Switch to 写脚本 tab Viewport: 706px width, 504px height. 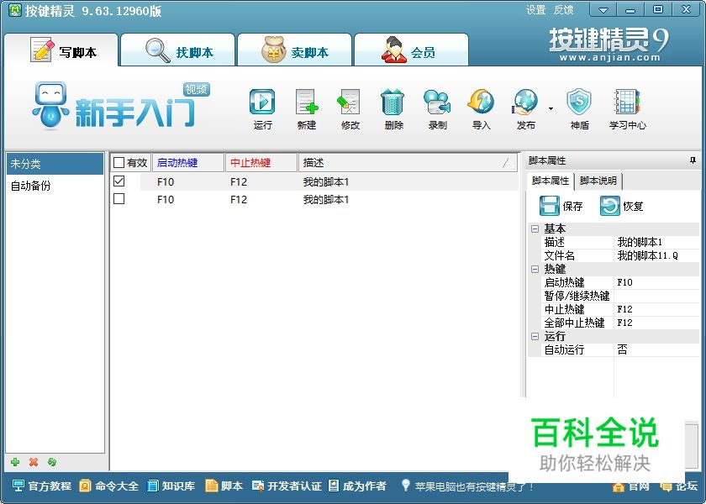coord(61,50)
